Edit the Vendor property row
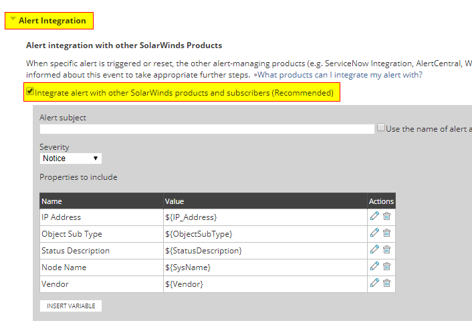This screenshot has width=472, height=329. point(374,284)
